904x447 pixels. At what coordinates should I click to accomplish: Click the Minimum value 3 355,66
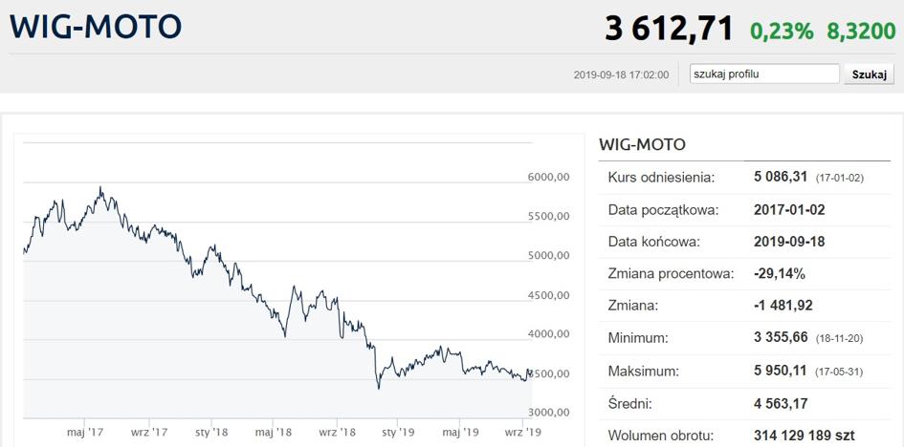tap(780, 338)
